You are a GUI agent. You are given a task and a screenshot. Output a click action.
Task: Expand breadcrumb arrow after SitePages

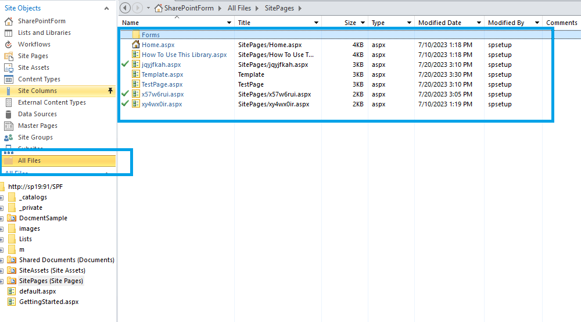[300, 8]
